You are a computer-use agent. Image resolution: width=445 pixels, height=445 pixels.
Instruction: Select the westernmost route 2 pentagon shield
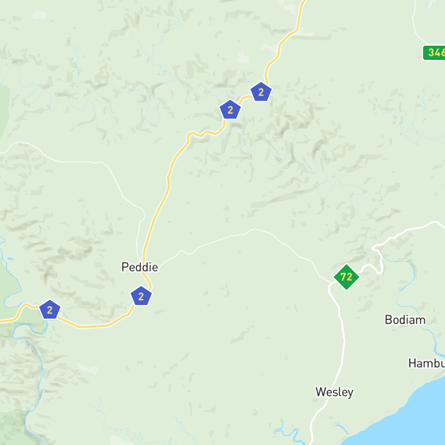(50, 310)
